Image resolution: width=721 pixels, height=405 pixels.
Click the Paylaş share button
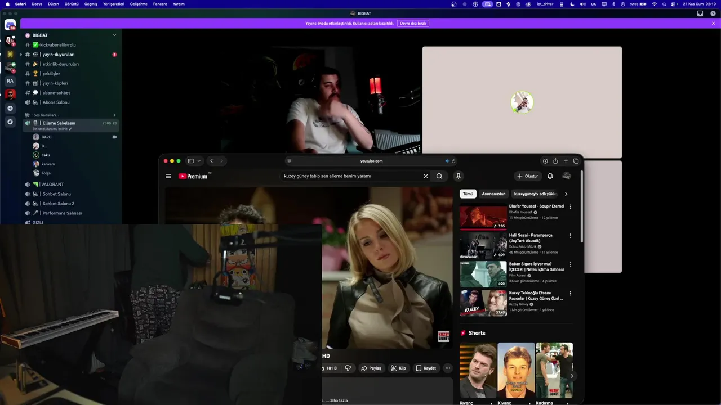(371, 368)
